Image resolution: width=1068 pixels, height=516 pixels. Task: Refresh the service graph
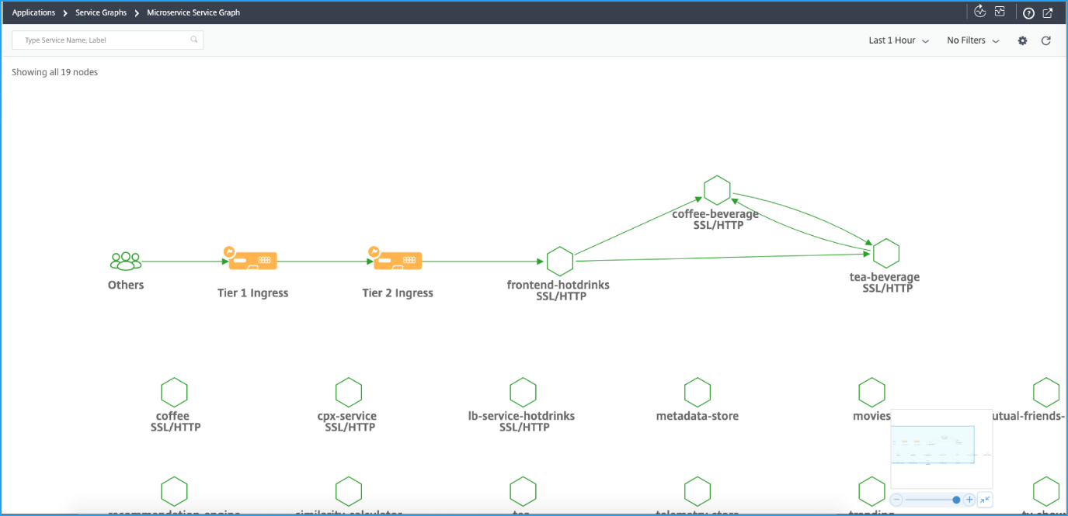[x=1046, y=40]
